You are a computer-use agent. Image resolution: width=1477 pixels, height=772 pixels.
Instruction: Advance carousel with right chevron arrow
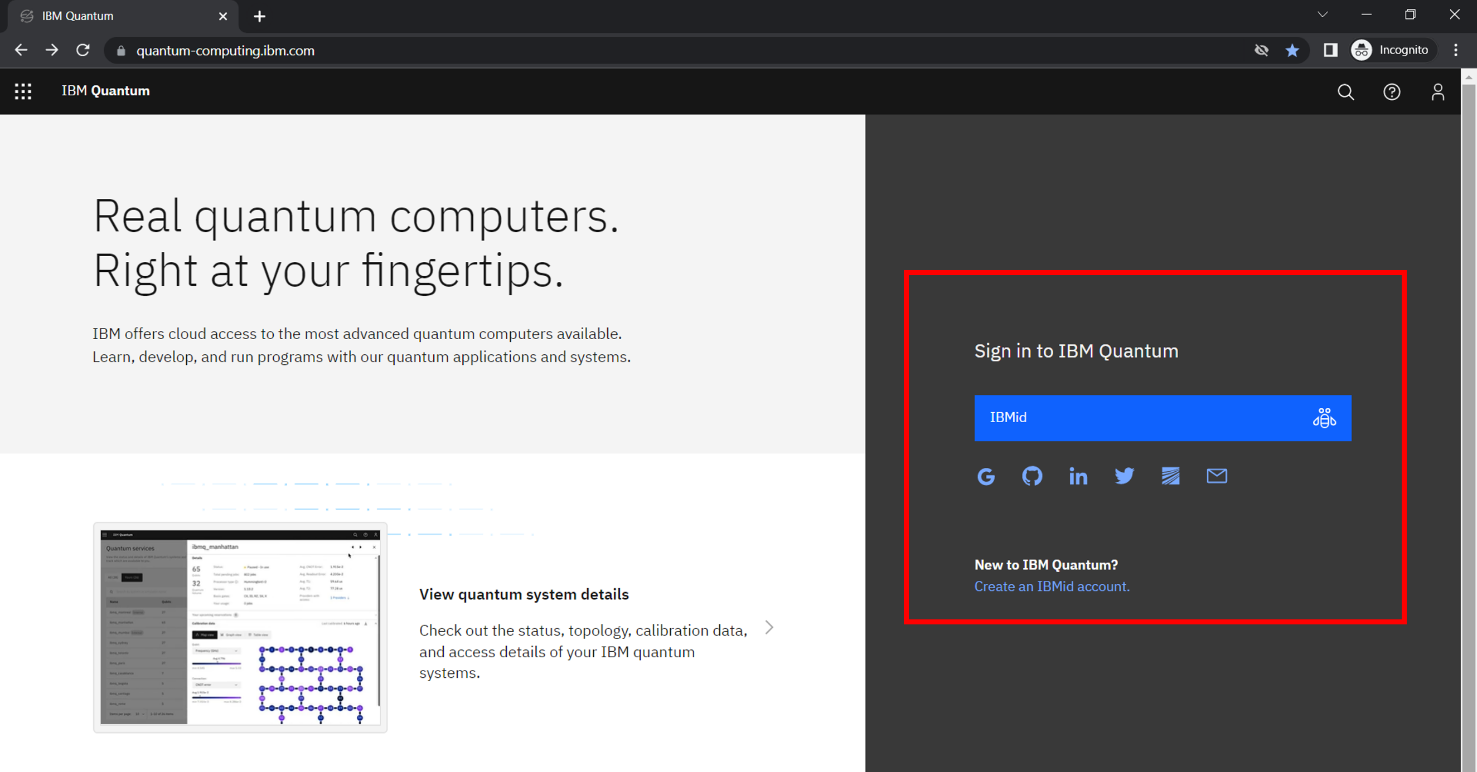pos(769,628)
